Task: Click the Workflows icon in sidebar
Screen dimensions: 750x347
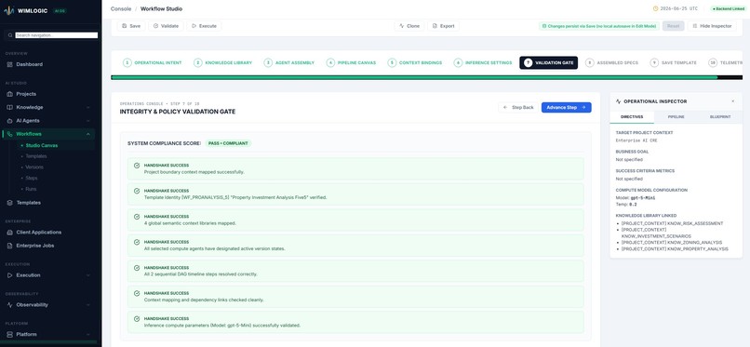Action: (x=10, y=134)
